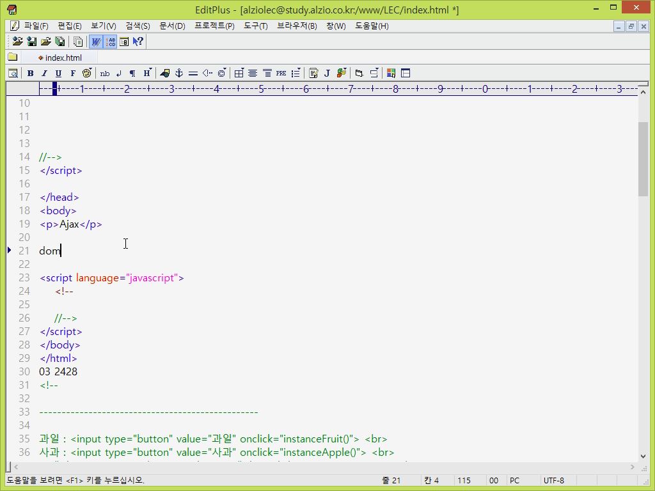Insert horizontal rule icon
This screenshot has height=491, width=655.
tap(193, 73)
